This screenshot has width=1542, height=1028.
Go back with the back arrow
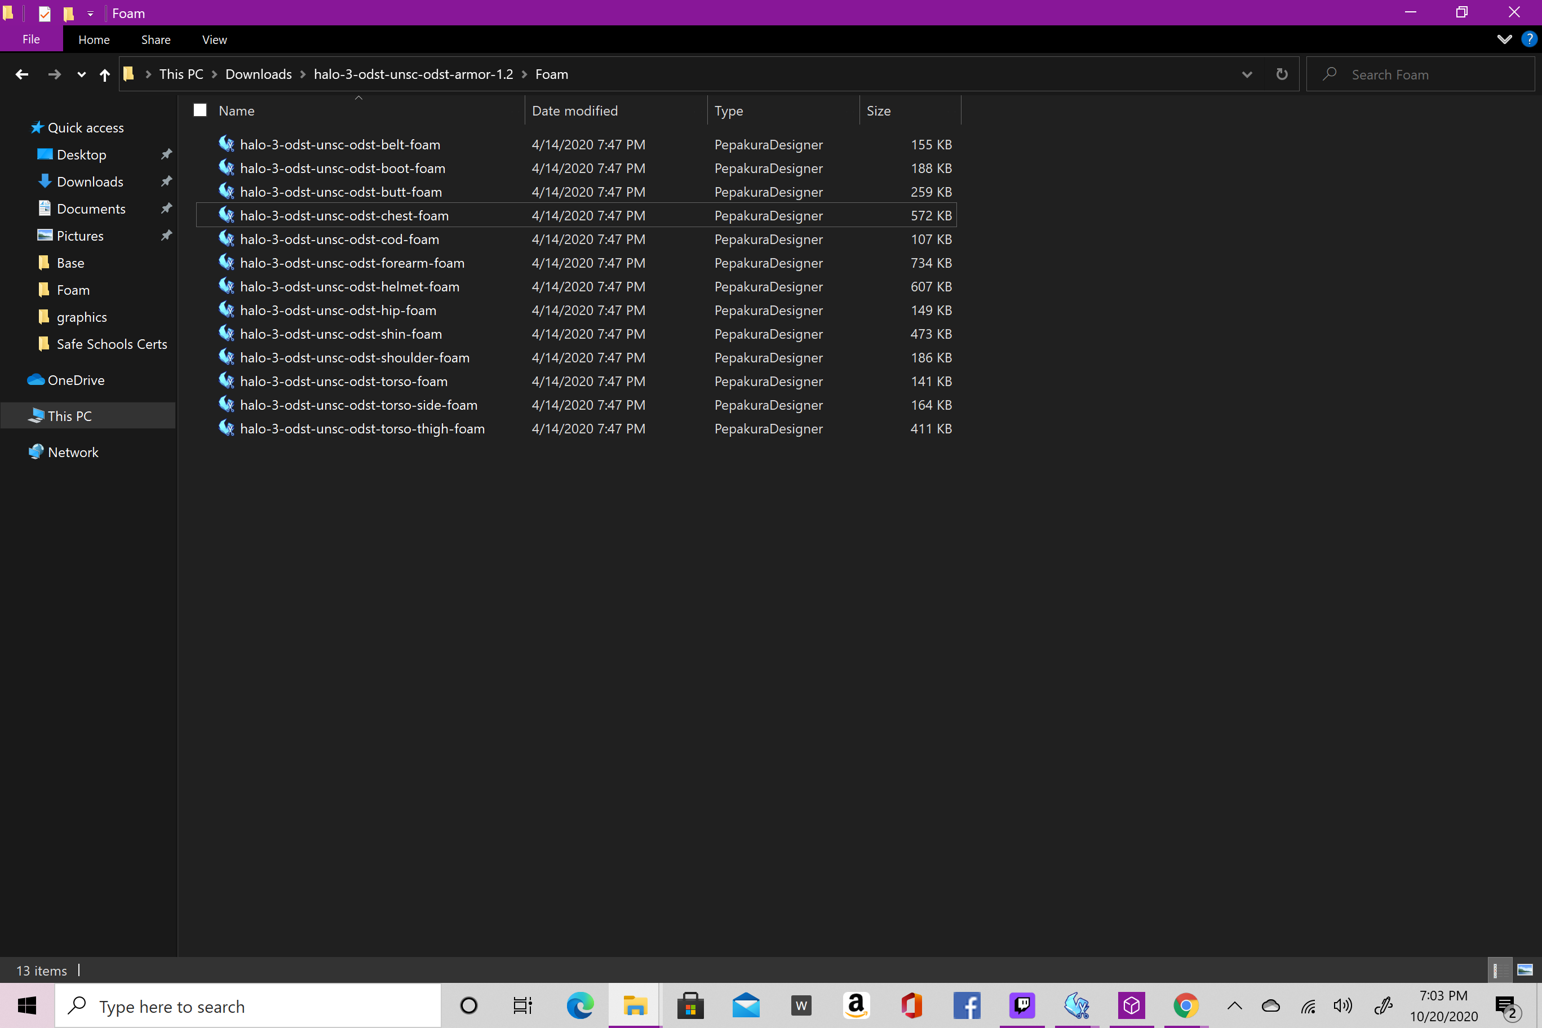click(x=21, y=74)
